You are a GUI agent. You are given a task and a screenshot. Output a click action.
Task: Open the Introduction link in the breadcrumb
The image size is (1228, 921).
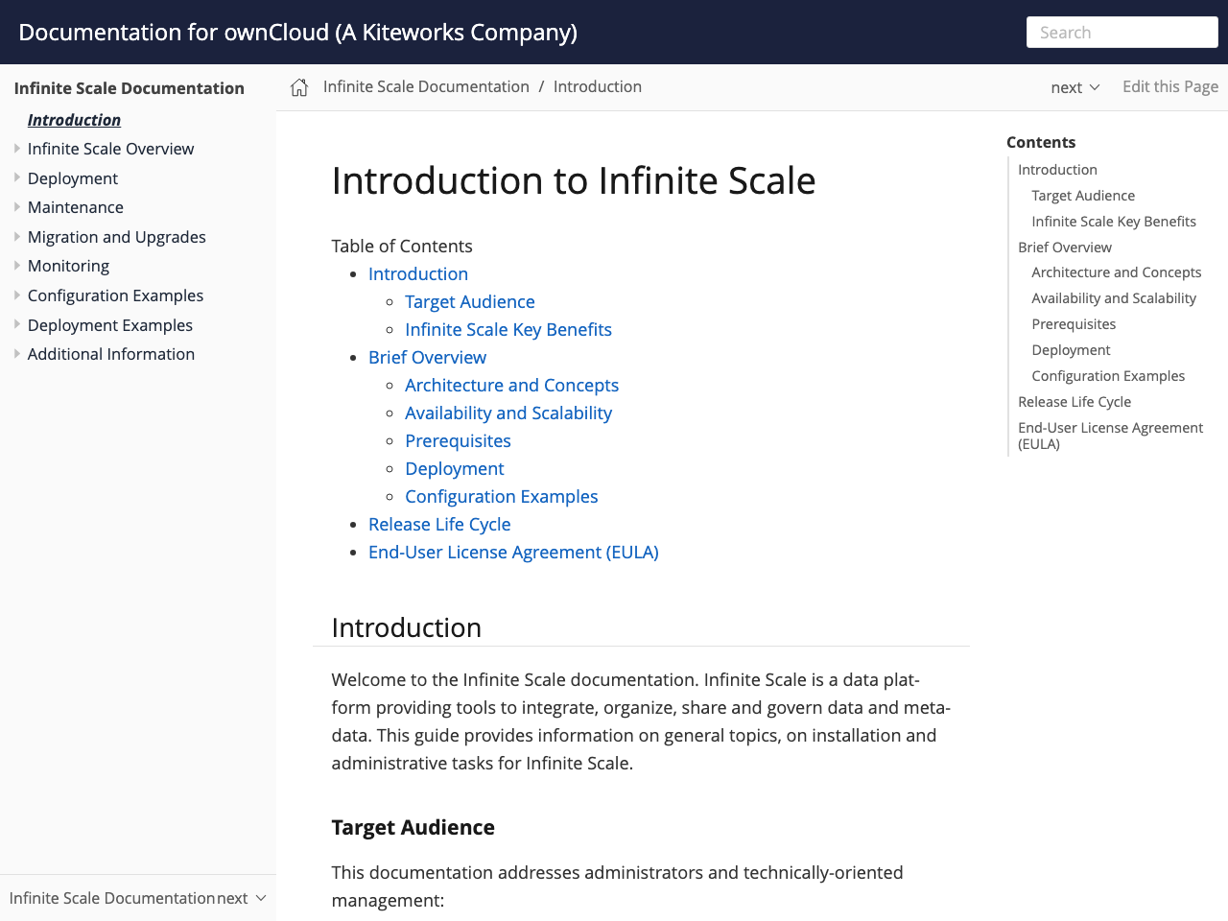[x=598, y=86]
